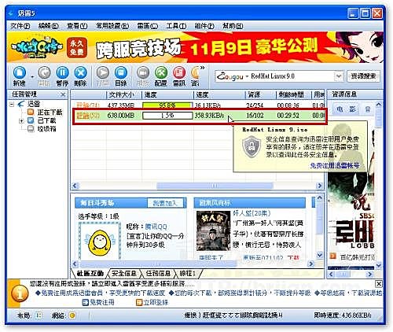Viewport: 393px width, 332px height.
Task: Click the red 雷訊 toolbar icon
Action: (x=179, y=72)
